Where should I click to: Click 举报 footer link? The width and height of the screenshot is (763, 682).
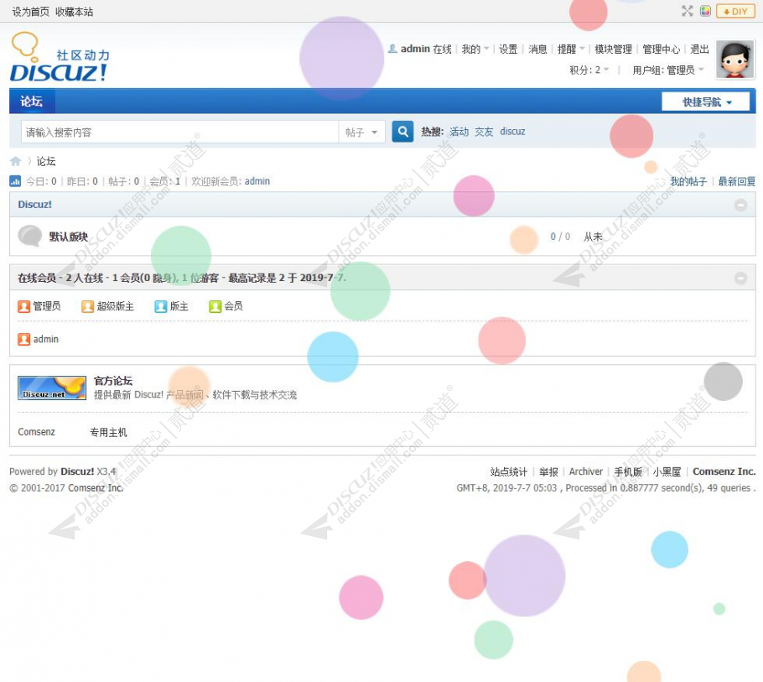click(548, 471)
